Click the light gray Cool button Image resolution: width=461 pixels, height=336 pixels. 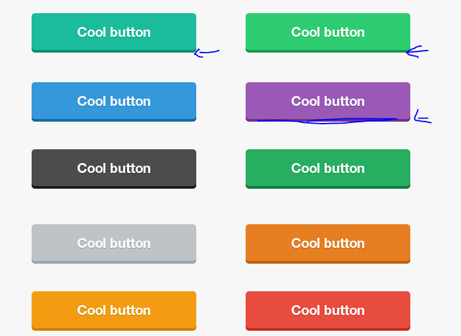pos(113,243)
